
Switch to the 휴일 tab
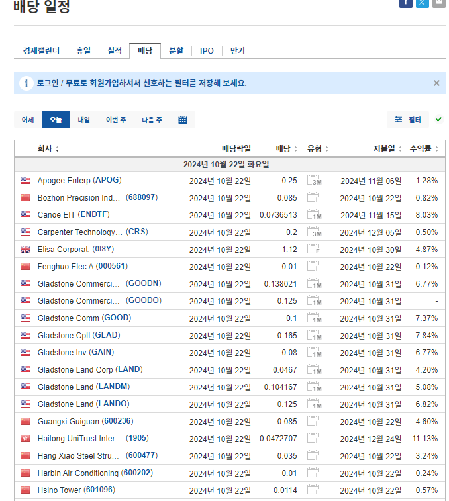[83, 51]
